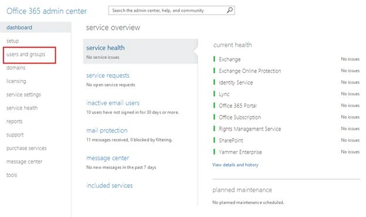This screenshot has width=366, height=217.
Task: Open support in the sidebar
Action: (x=15, y=135)
